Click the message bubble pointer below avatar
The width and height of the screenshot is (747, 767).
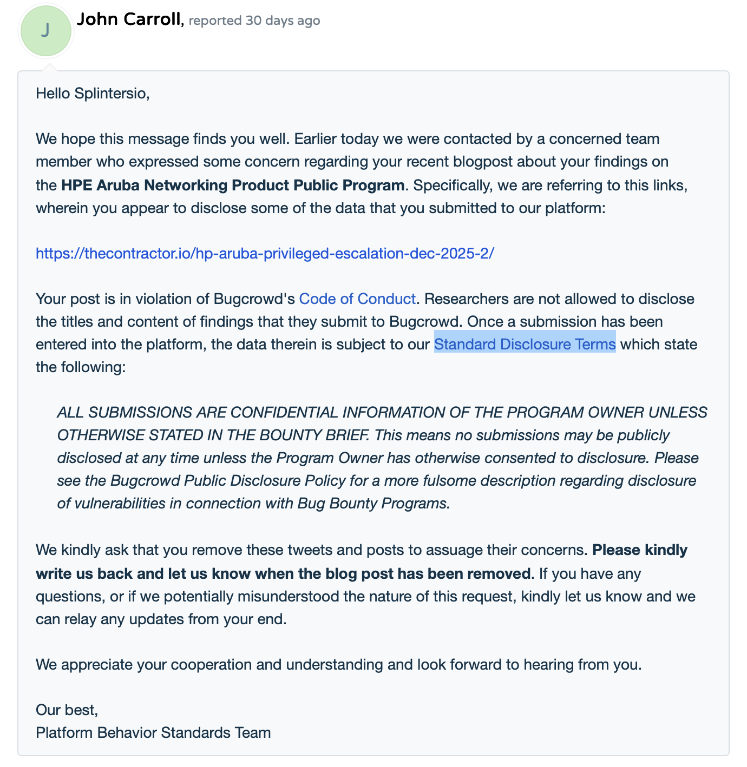(x=49, y=67)
